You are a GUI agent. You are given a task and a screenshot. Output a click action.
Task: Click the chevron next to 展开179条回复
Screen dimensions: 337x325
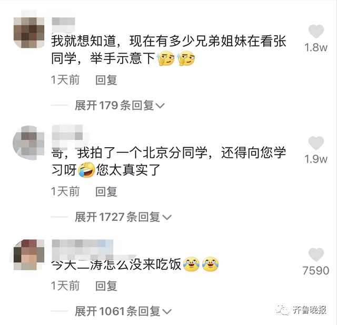[x=160, y=106]
